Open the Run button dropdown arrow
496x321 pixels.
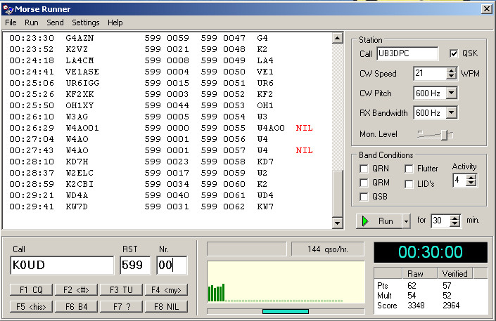click(405, 221)
